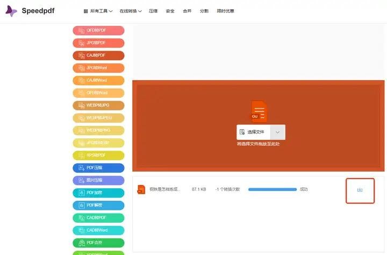Open the PDF合并 sidebar tool

tap(98, 243)
